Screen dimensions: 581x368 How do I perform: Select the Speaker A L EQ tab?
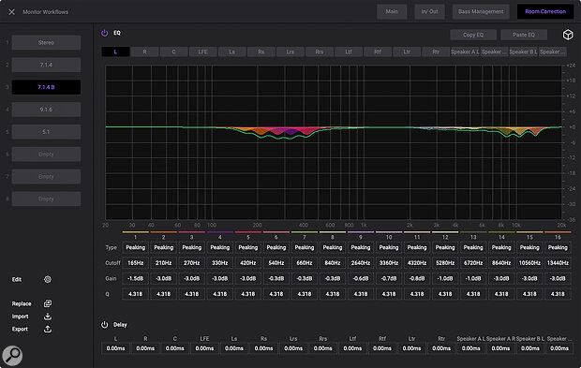click(465, 52)
